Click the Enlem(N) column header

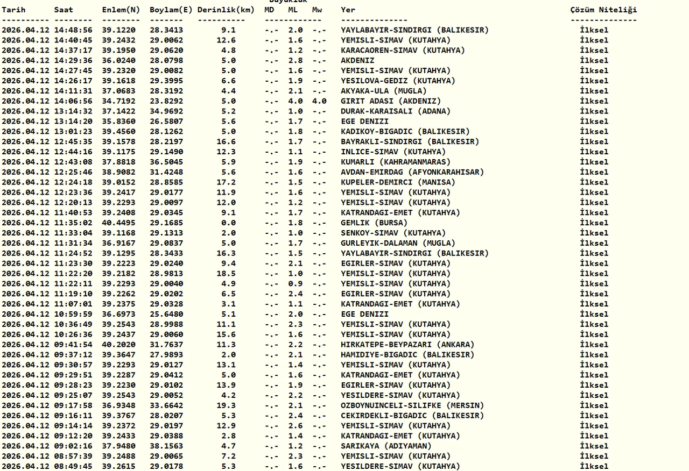[121, 10]
